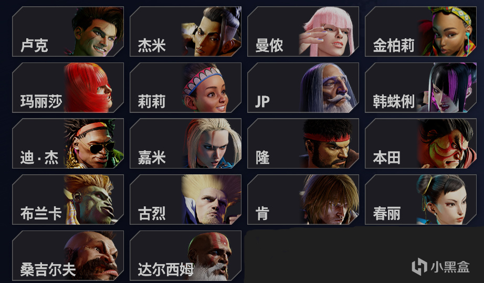The width and height of the screenshot is (484, 283).
Task: Choose the 达尔西姆 character card
Action: coord(185,256)
